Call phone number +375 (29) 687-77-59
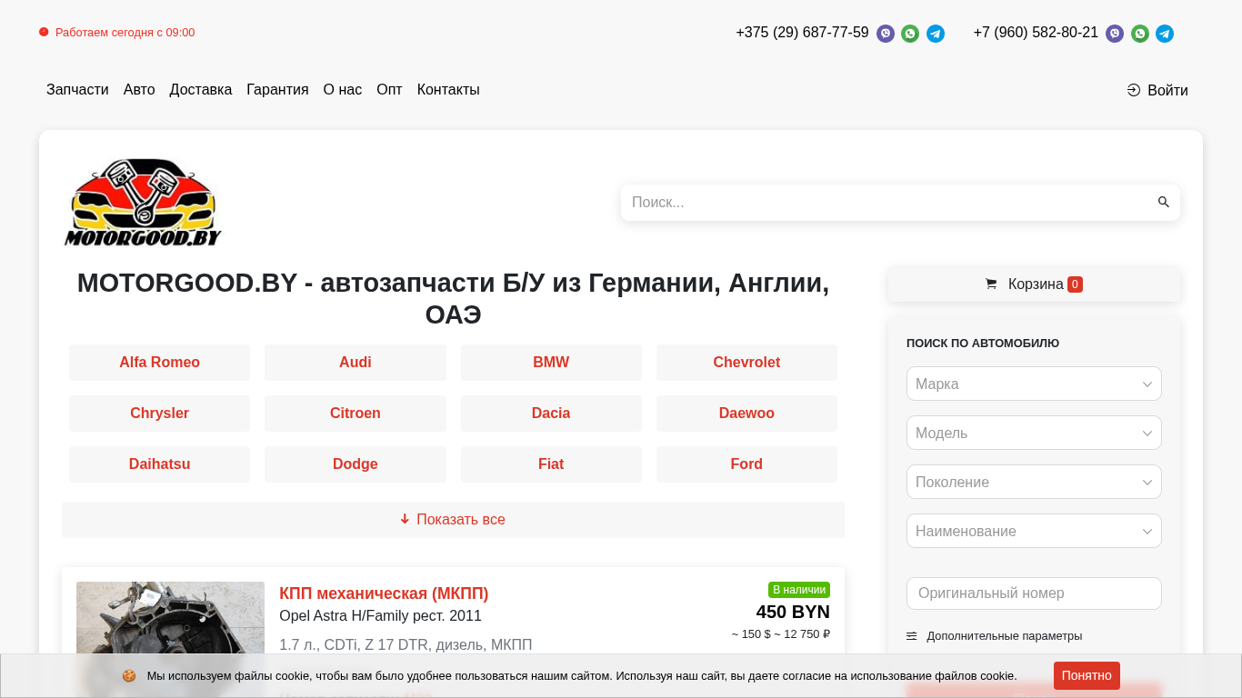The height and width of the screenshot is (698, 1242). pyautogui.click(x=802, y=33)
